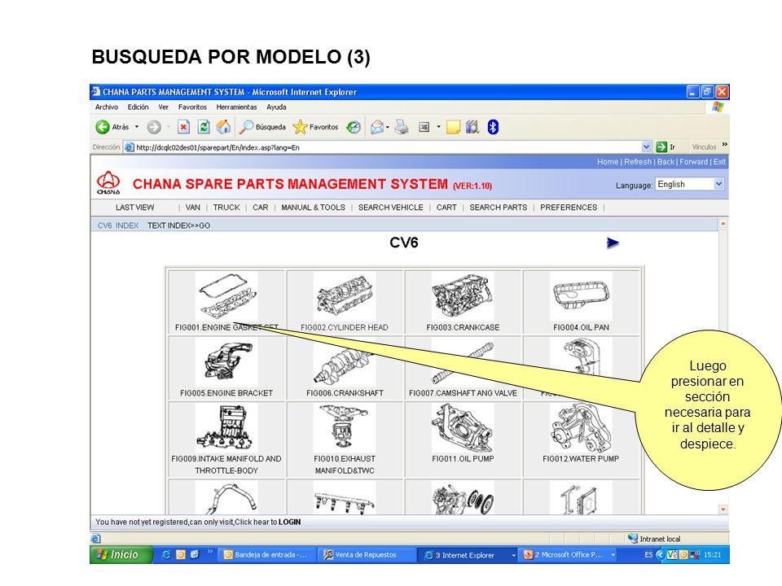Open FIG010 Exhaust Manifold thumbnail
Viewport: 782px width, 586px height.
(x=345, y=429)
